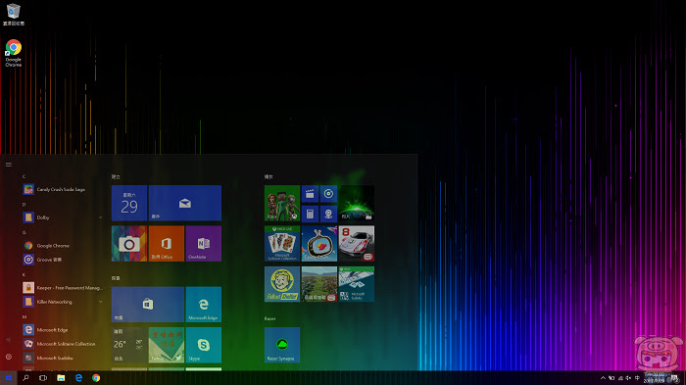Open the Microsoft Store tile
The image size is (686, 385).
(x=148, y=305)
